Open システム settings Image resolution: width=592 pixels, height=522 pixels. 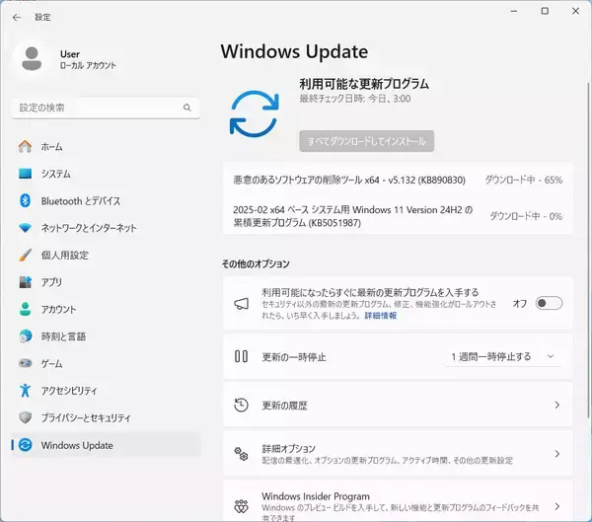coord(107,174)
